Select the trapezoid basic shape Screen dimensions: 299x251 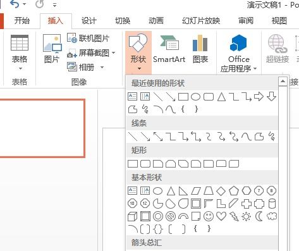(x=209, y=191)
